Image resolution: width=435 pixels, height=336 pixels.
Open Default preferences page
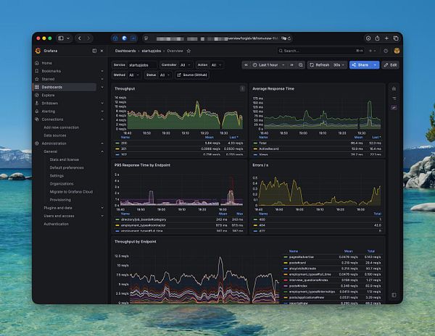67,167
